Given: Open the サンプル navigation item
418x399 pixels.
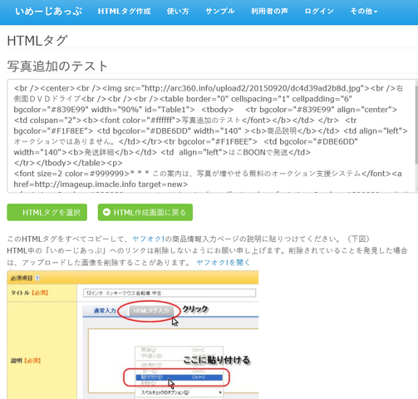Looking at the screenshot, I should 220,12.
